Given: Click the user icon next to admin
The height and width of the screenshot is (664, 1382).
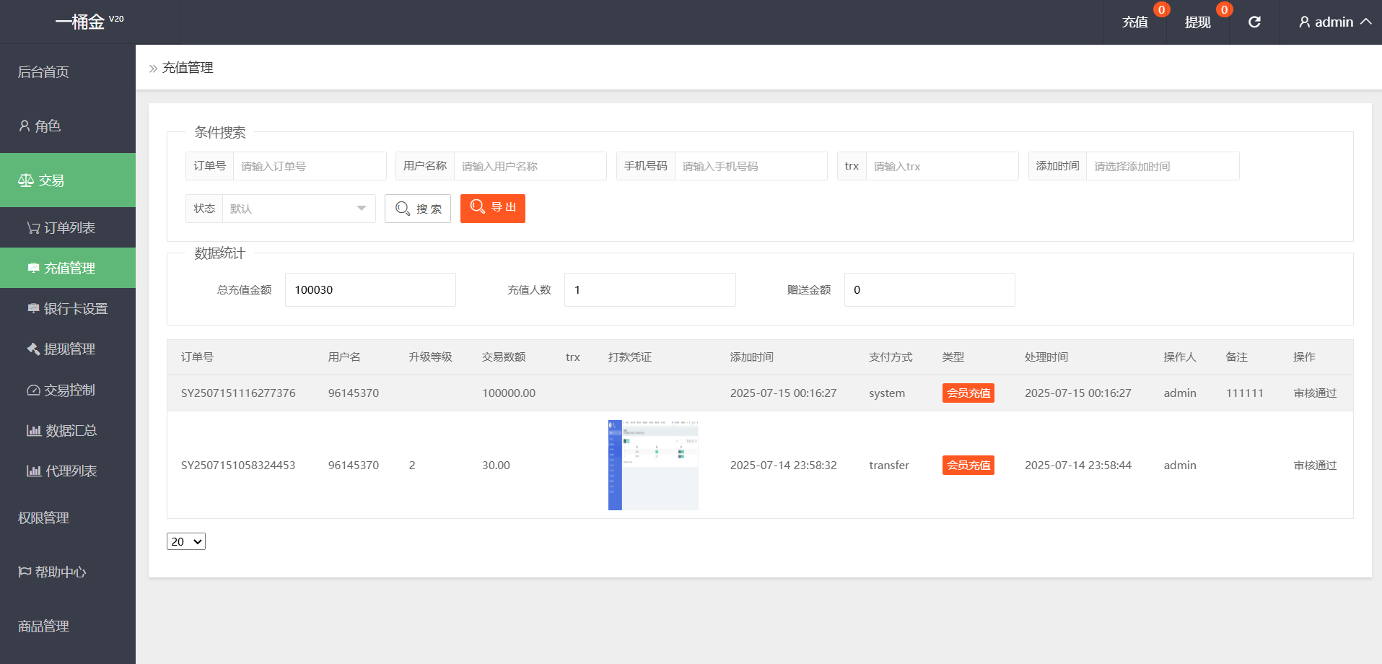Looking at the screenshot, I should click(1305, 22).
